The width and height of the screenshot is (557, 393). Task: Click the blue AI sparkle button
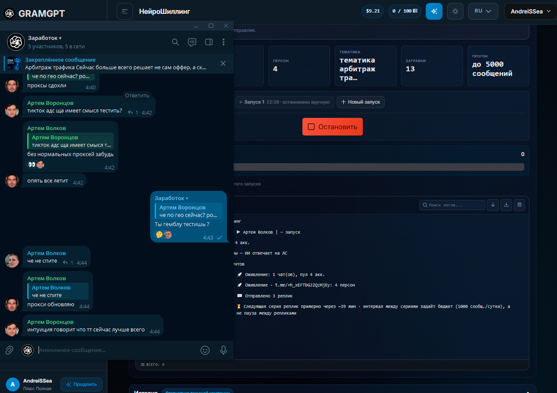pyautogui.click(x=434, y=11)
